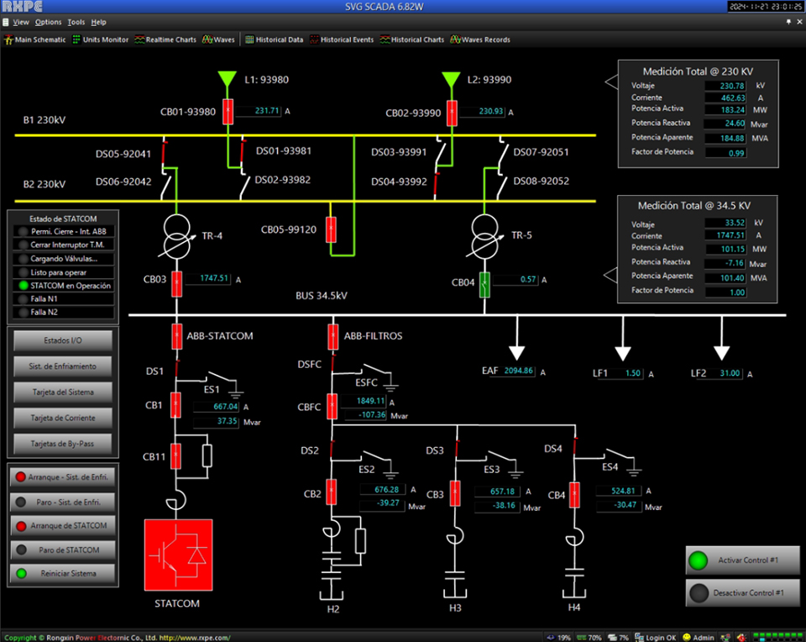Open the www.rxpe.com link in status bar

pyautogui.click(x=195, y=638)
